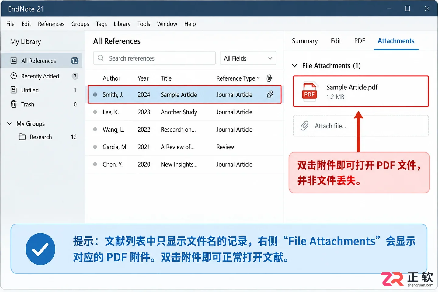Click the Unfiled document icon
The width and height of the screenshot is (438, 292).
14,90
